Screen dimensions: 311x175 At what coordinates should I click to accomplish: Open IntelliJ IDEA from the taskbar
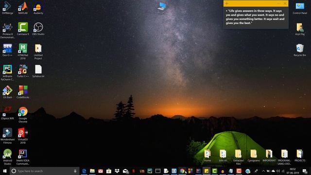(198, 171)
